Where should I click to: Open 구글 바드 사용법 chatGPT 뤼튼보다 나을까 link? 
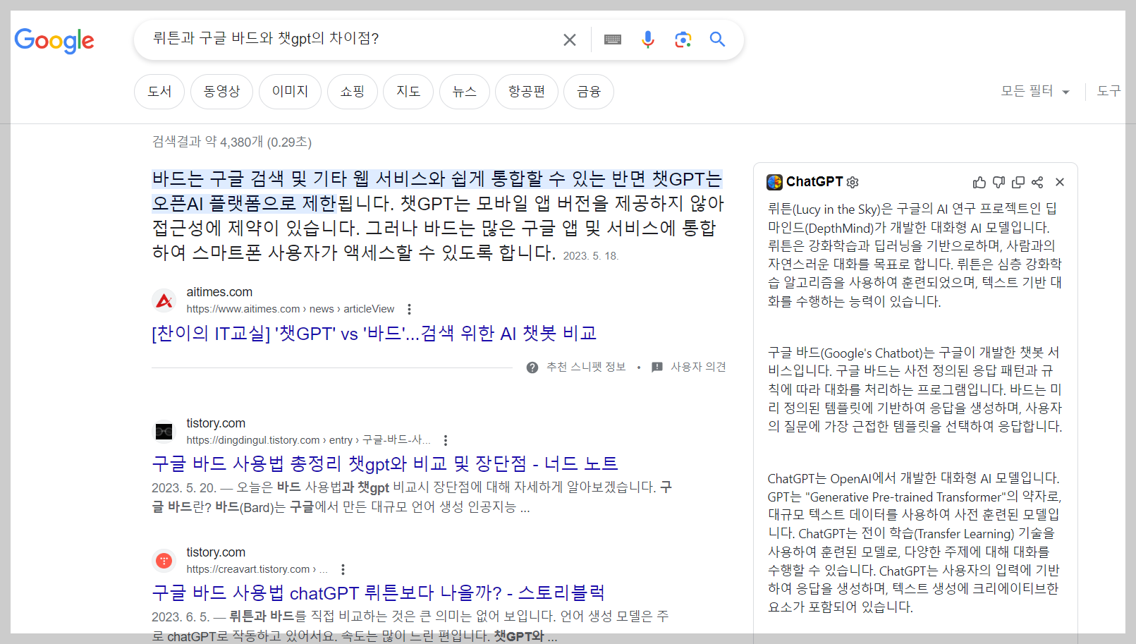379,593
